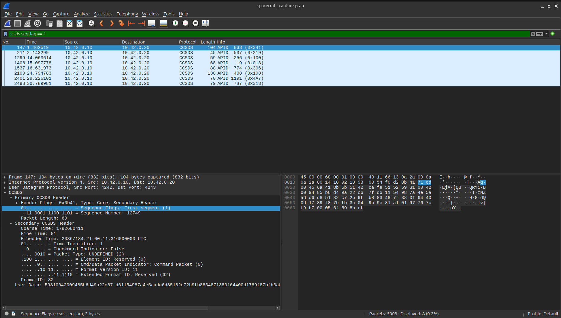Go to a specified packet
Image resolution: width=561 pixels, height=318 pixels.
tap(121, 23)
